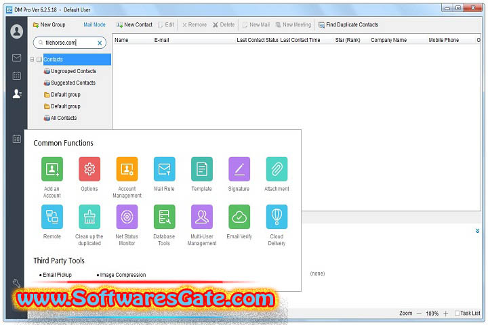Expand the double-chevron detail panel arrow

coord(477,231)
